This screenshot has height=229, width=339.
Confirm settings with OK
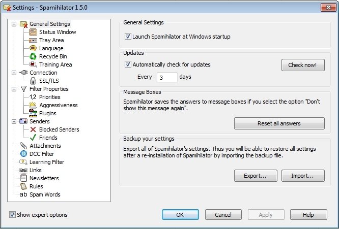coord(180,215)
